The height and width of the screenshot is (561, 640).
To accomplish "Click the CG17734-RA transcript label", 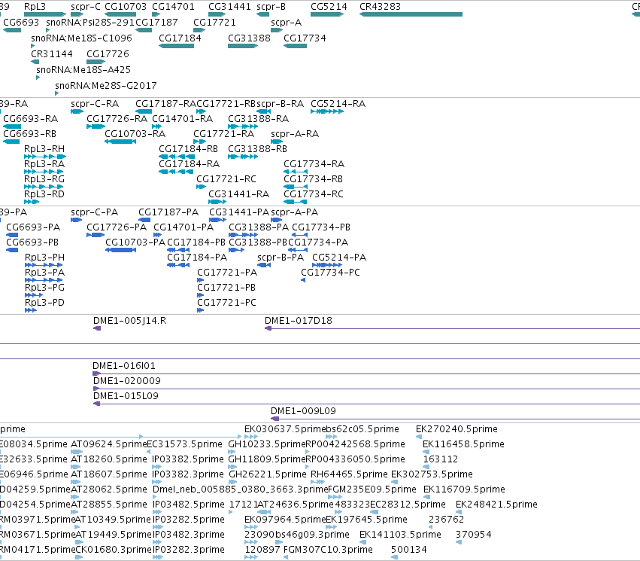I will tap(314, 164).
